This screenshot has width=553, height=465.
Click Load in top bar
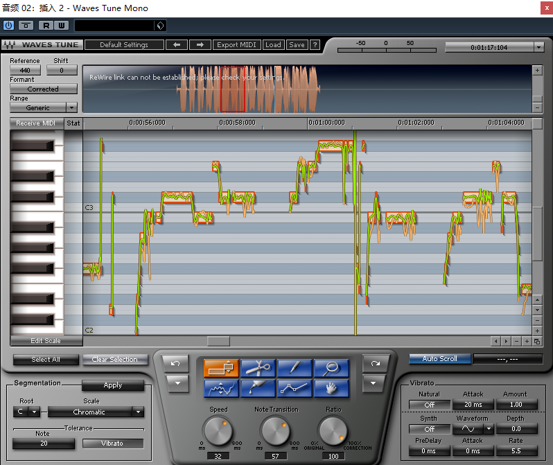(273, 45)
